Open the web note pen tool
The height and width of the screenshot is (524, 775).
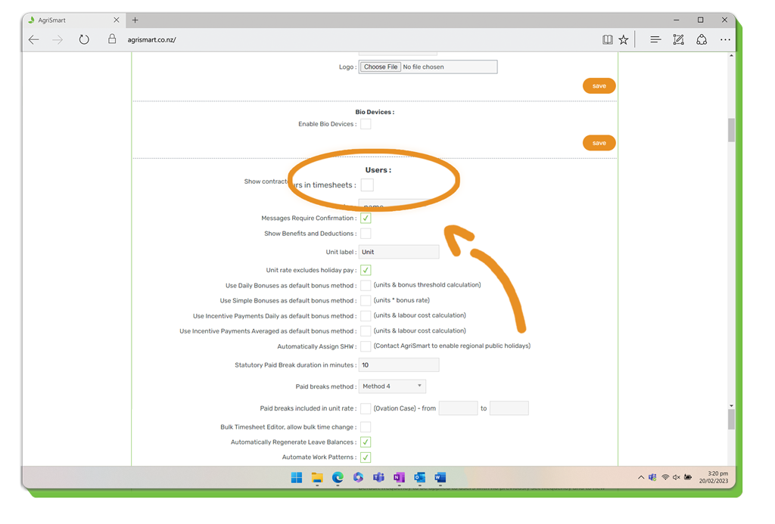[678, 40]
